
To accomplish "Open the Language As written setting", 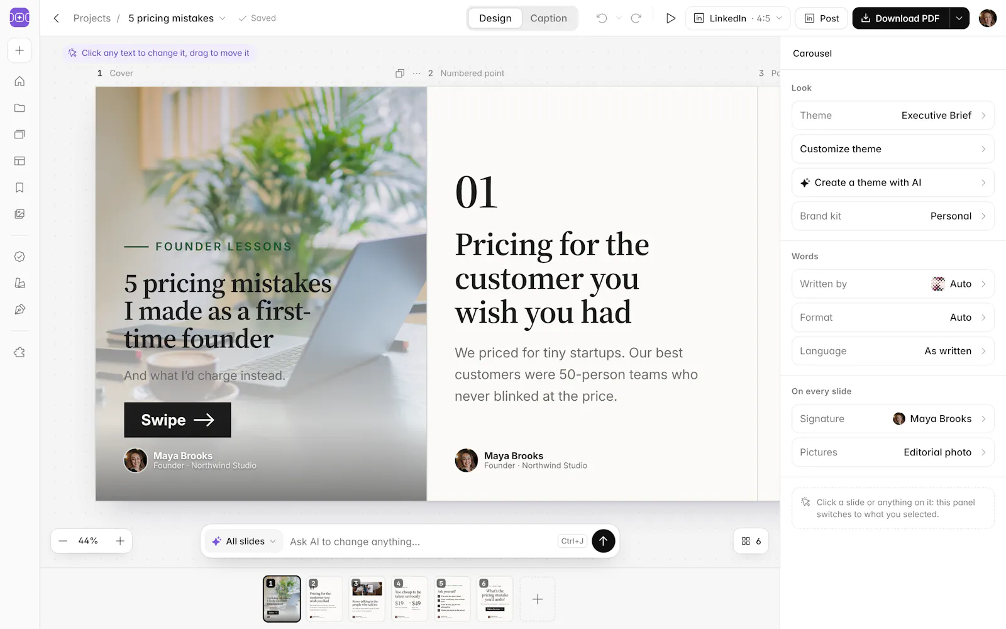I will point(893,351).
